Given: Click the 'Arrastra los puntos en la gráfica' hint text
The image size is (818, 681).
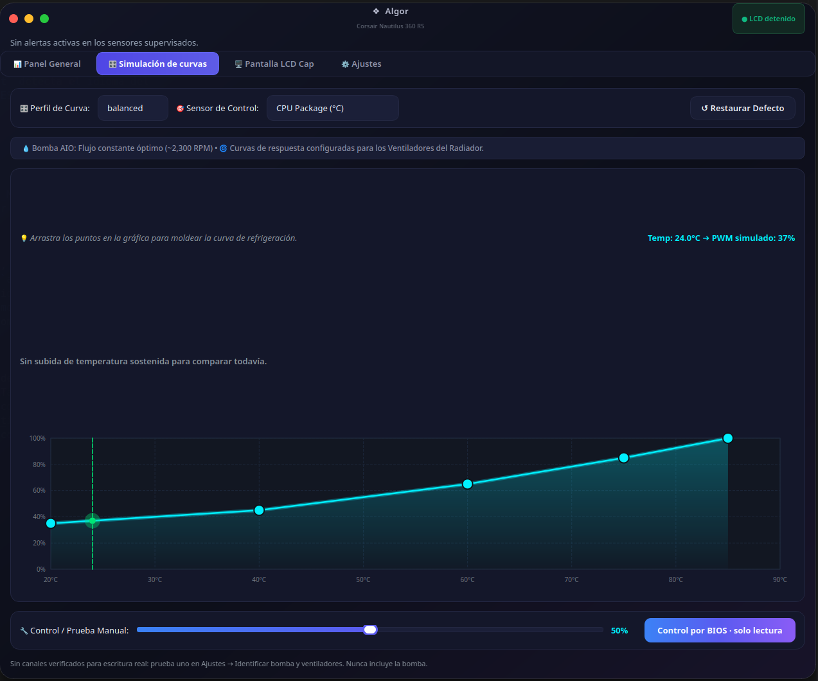Looking at the screenshot, I should (x=163, y=238).
